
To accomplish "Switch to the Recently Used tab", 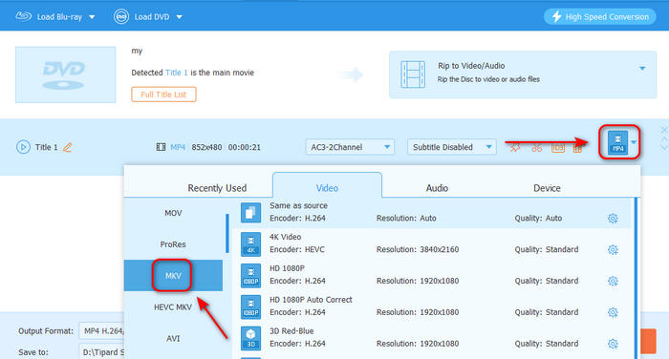I will click(217, 187).
